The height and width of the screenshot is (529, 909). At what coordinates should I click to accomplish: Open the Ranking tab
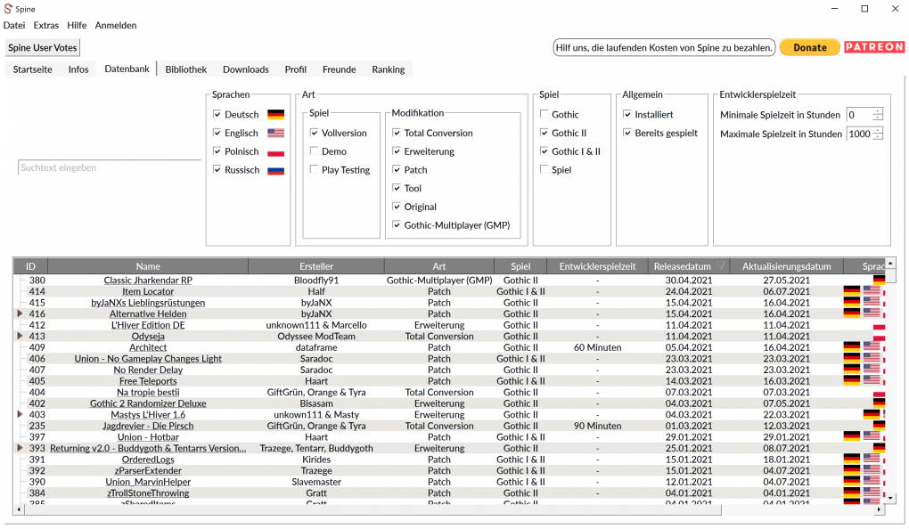point(389,69)
